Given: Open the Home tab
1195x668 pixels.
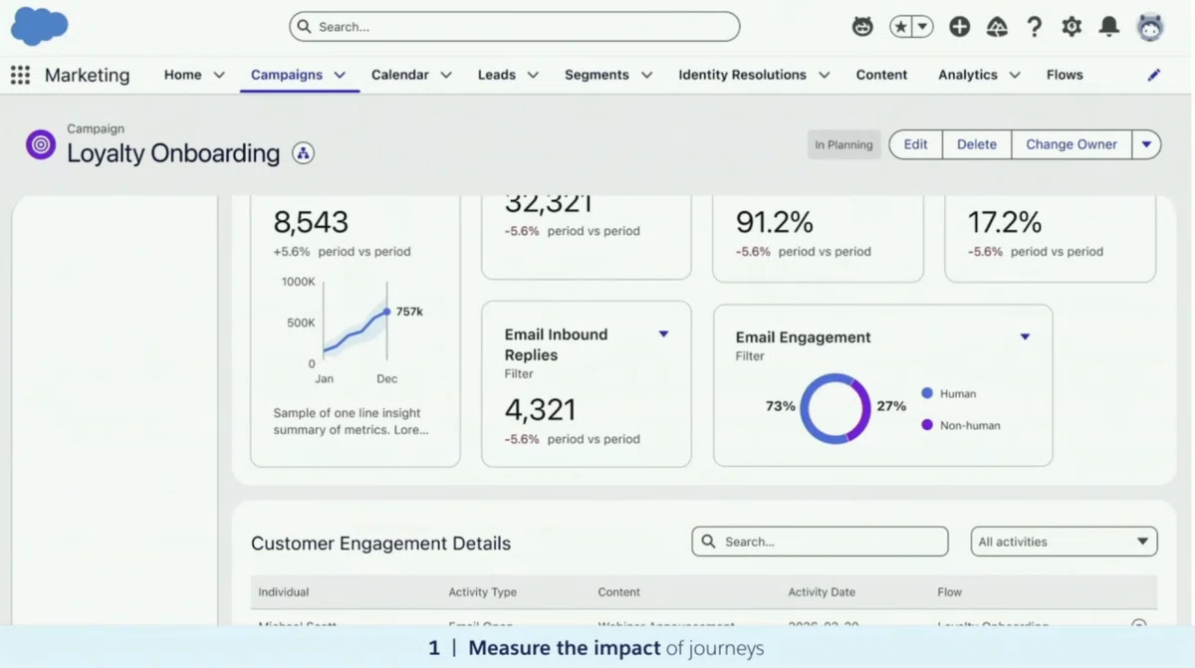Looking at the screenshot, I should click(x=183, y=75).
